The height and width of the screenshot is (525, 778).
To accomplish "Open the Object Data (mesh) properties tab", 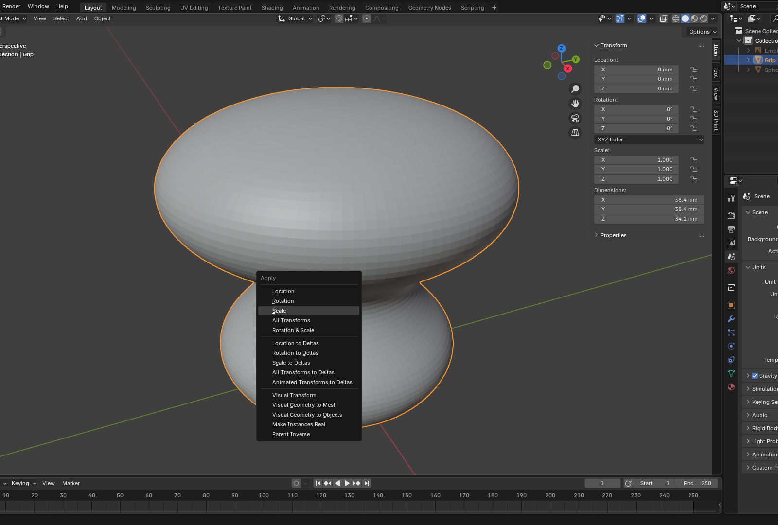I will pos(731,373).
